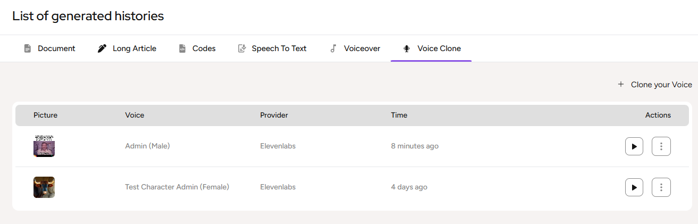Click the Voice column header
698x224 pixels.
coord(134,115)
